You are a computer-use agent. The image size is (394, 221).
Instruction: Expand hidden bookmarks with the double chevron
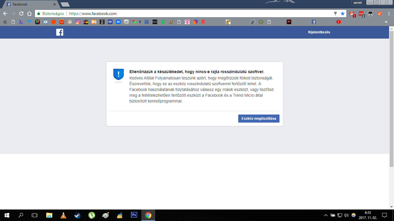point(386,22)
